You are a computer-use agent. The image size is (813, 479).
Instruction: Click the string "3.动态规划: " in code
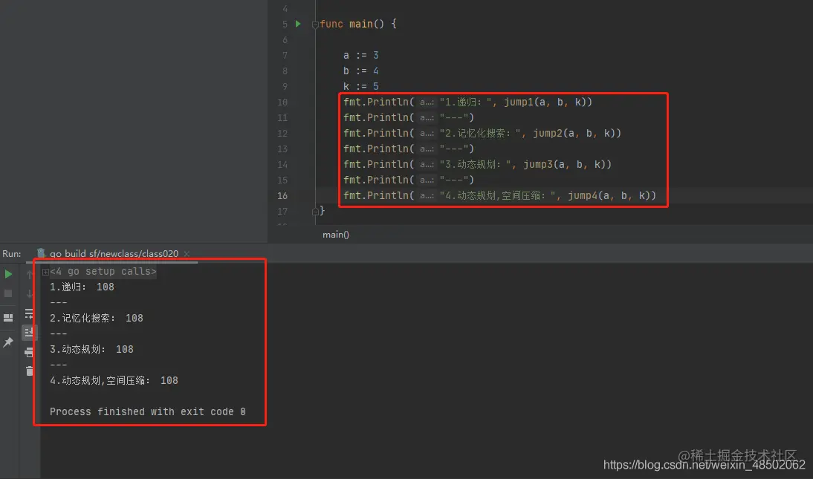click(x=475, y=164)
